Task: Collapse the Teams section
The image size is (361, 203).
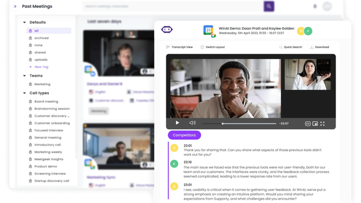Action: 24,76
